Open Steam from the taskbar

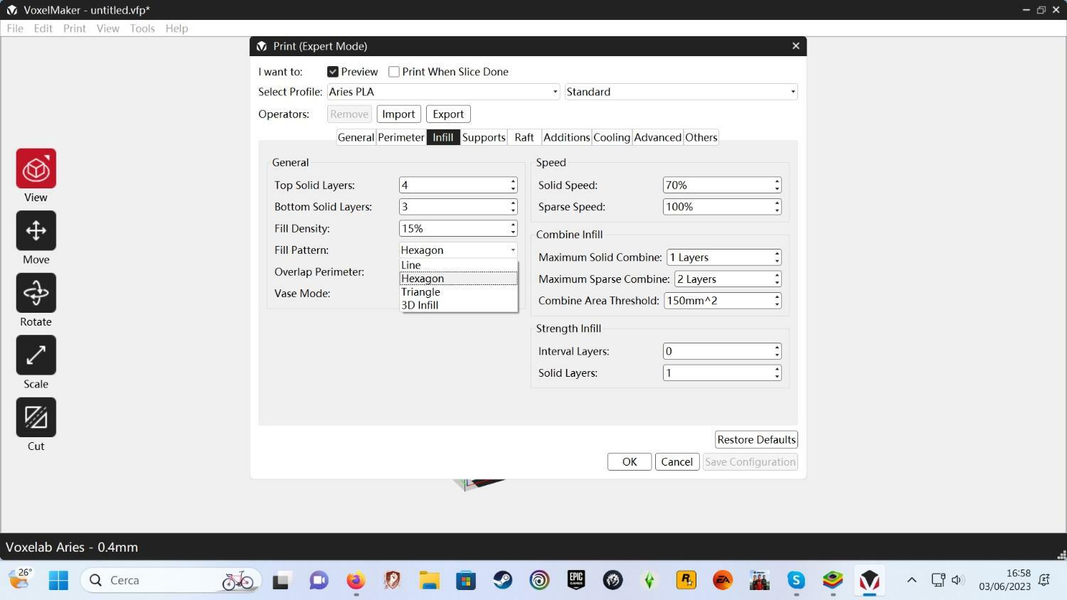click(503, 580)
